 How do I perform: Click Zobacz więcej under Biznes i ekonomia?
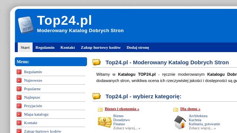[127, 128]
